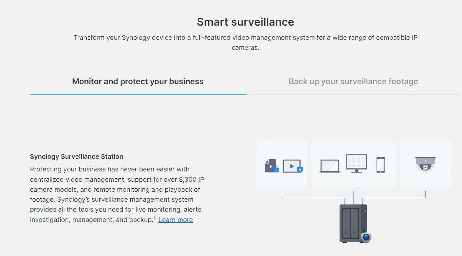
Task: Click the blue active-tab underline indicator
Action: coord(138,94)
